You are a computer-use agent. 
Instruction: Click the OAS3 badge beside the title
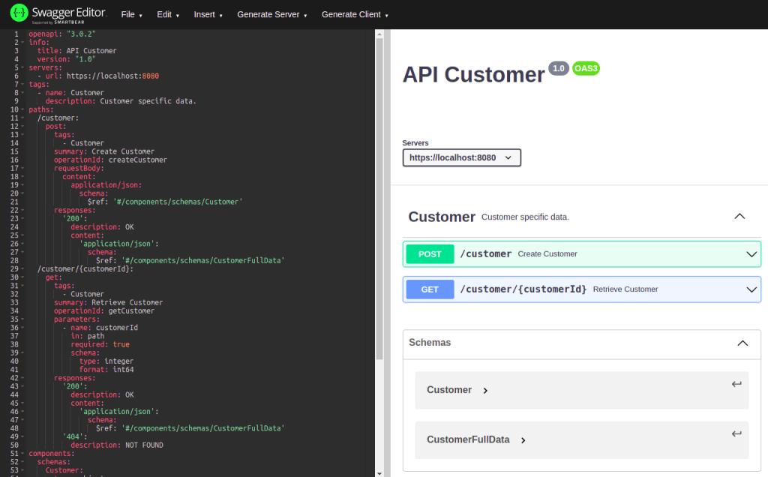(x=586, y=68)
